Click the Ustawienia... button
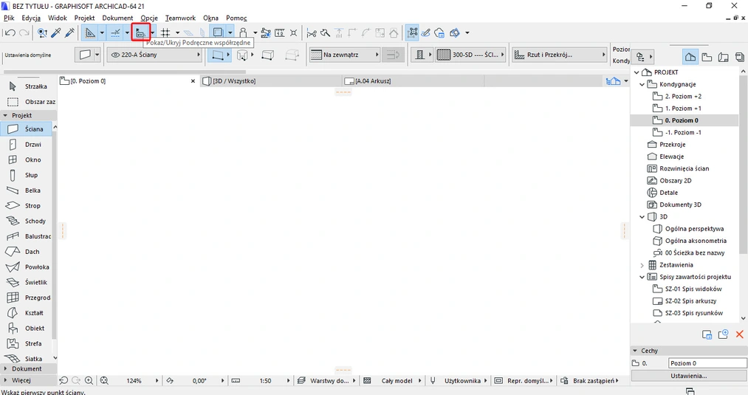 click(689, 376)
